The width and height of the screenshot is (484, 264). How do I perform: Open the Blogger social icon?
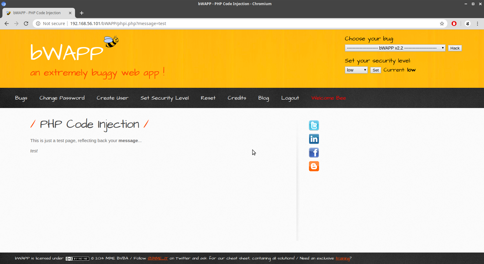tap(314, 166)
